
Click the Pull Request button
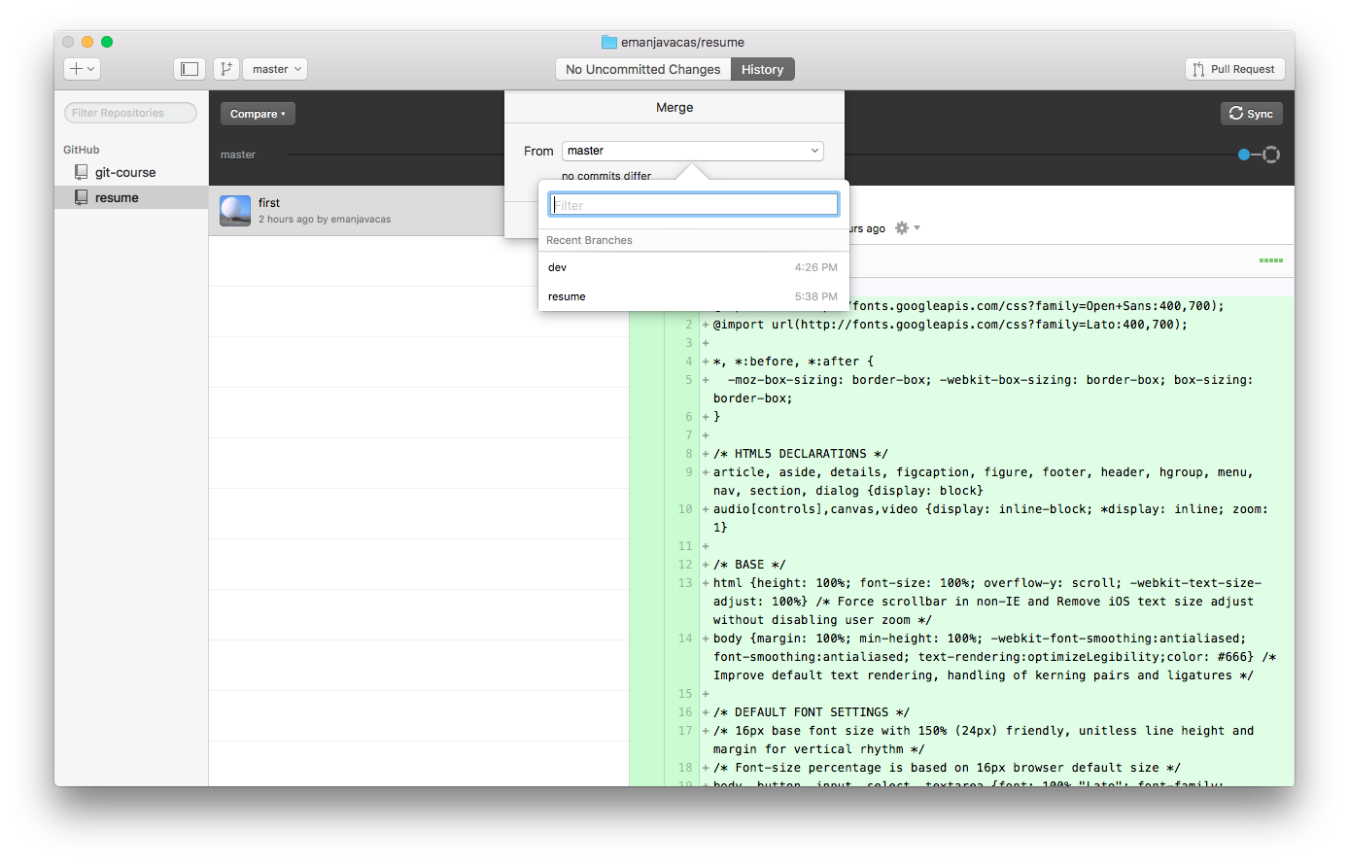1235,69
